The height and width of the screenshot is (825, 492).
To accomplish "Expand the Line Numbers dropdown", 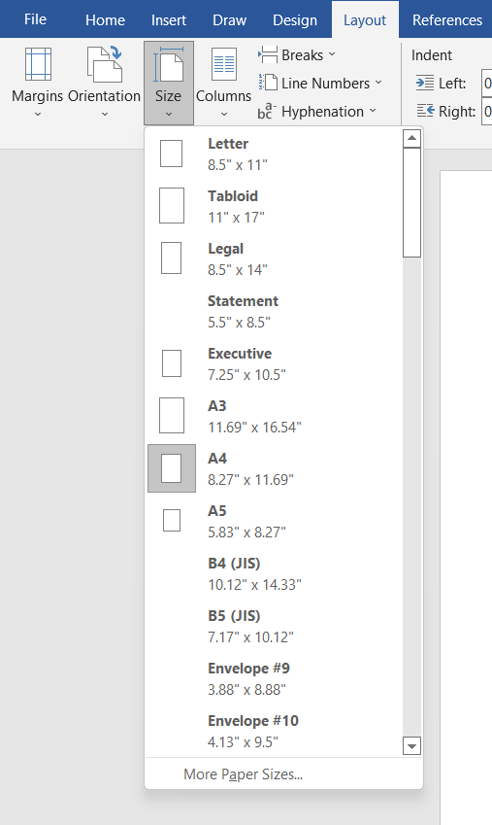I will pos(320,84).
